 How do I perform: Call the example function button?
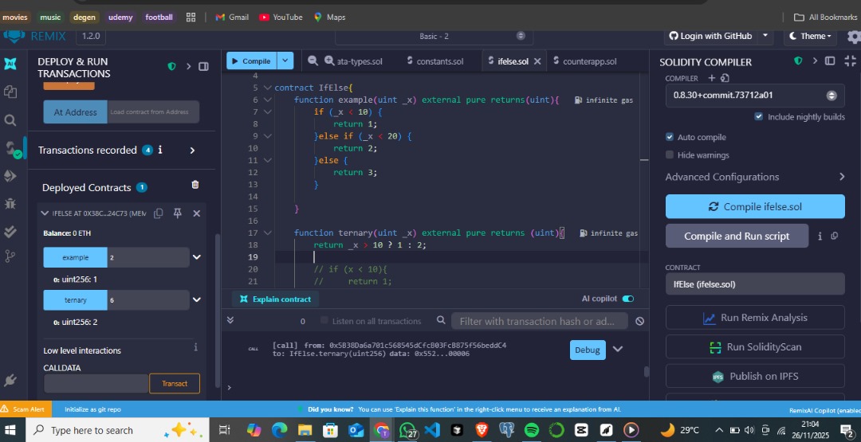pyautogui.click(x=75, y=257)
